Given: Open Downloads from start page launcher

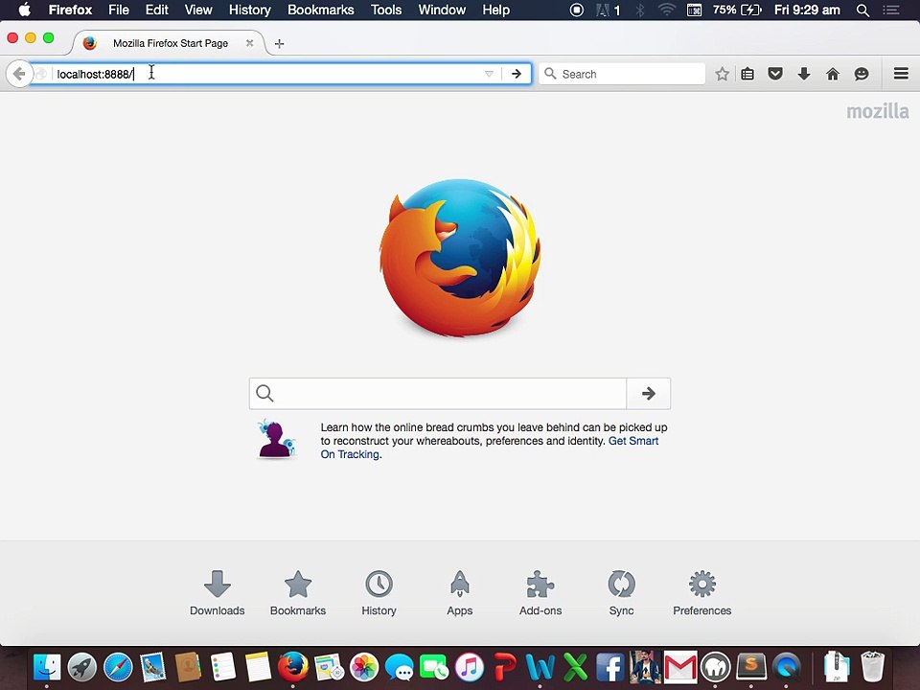Looking at the screenshot, I should tap(218, 592).
